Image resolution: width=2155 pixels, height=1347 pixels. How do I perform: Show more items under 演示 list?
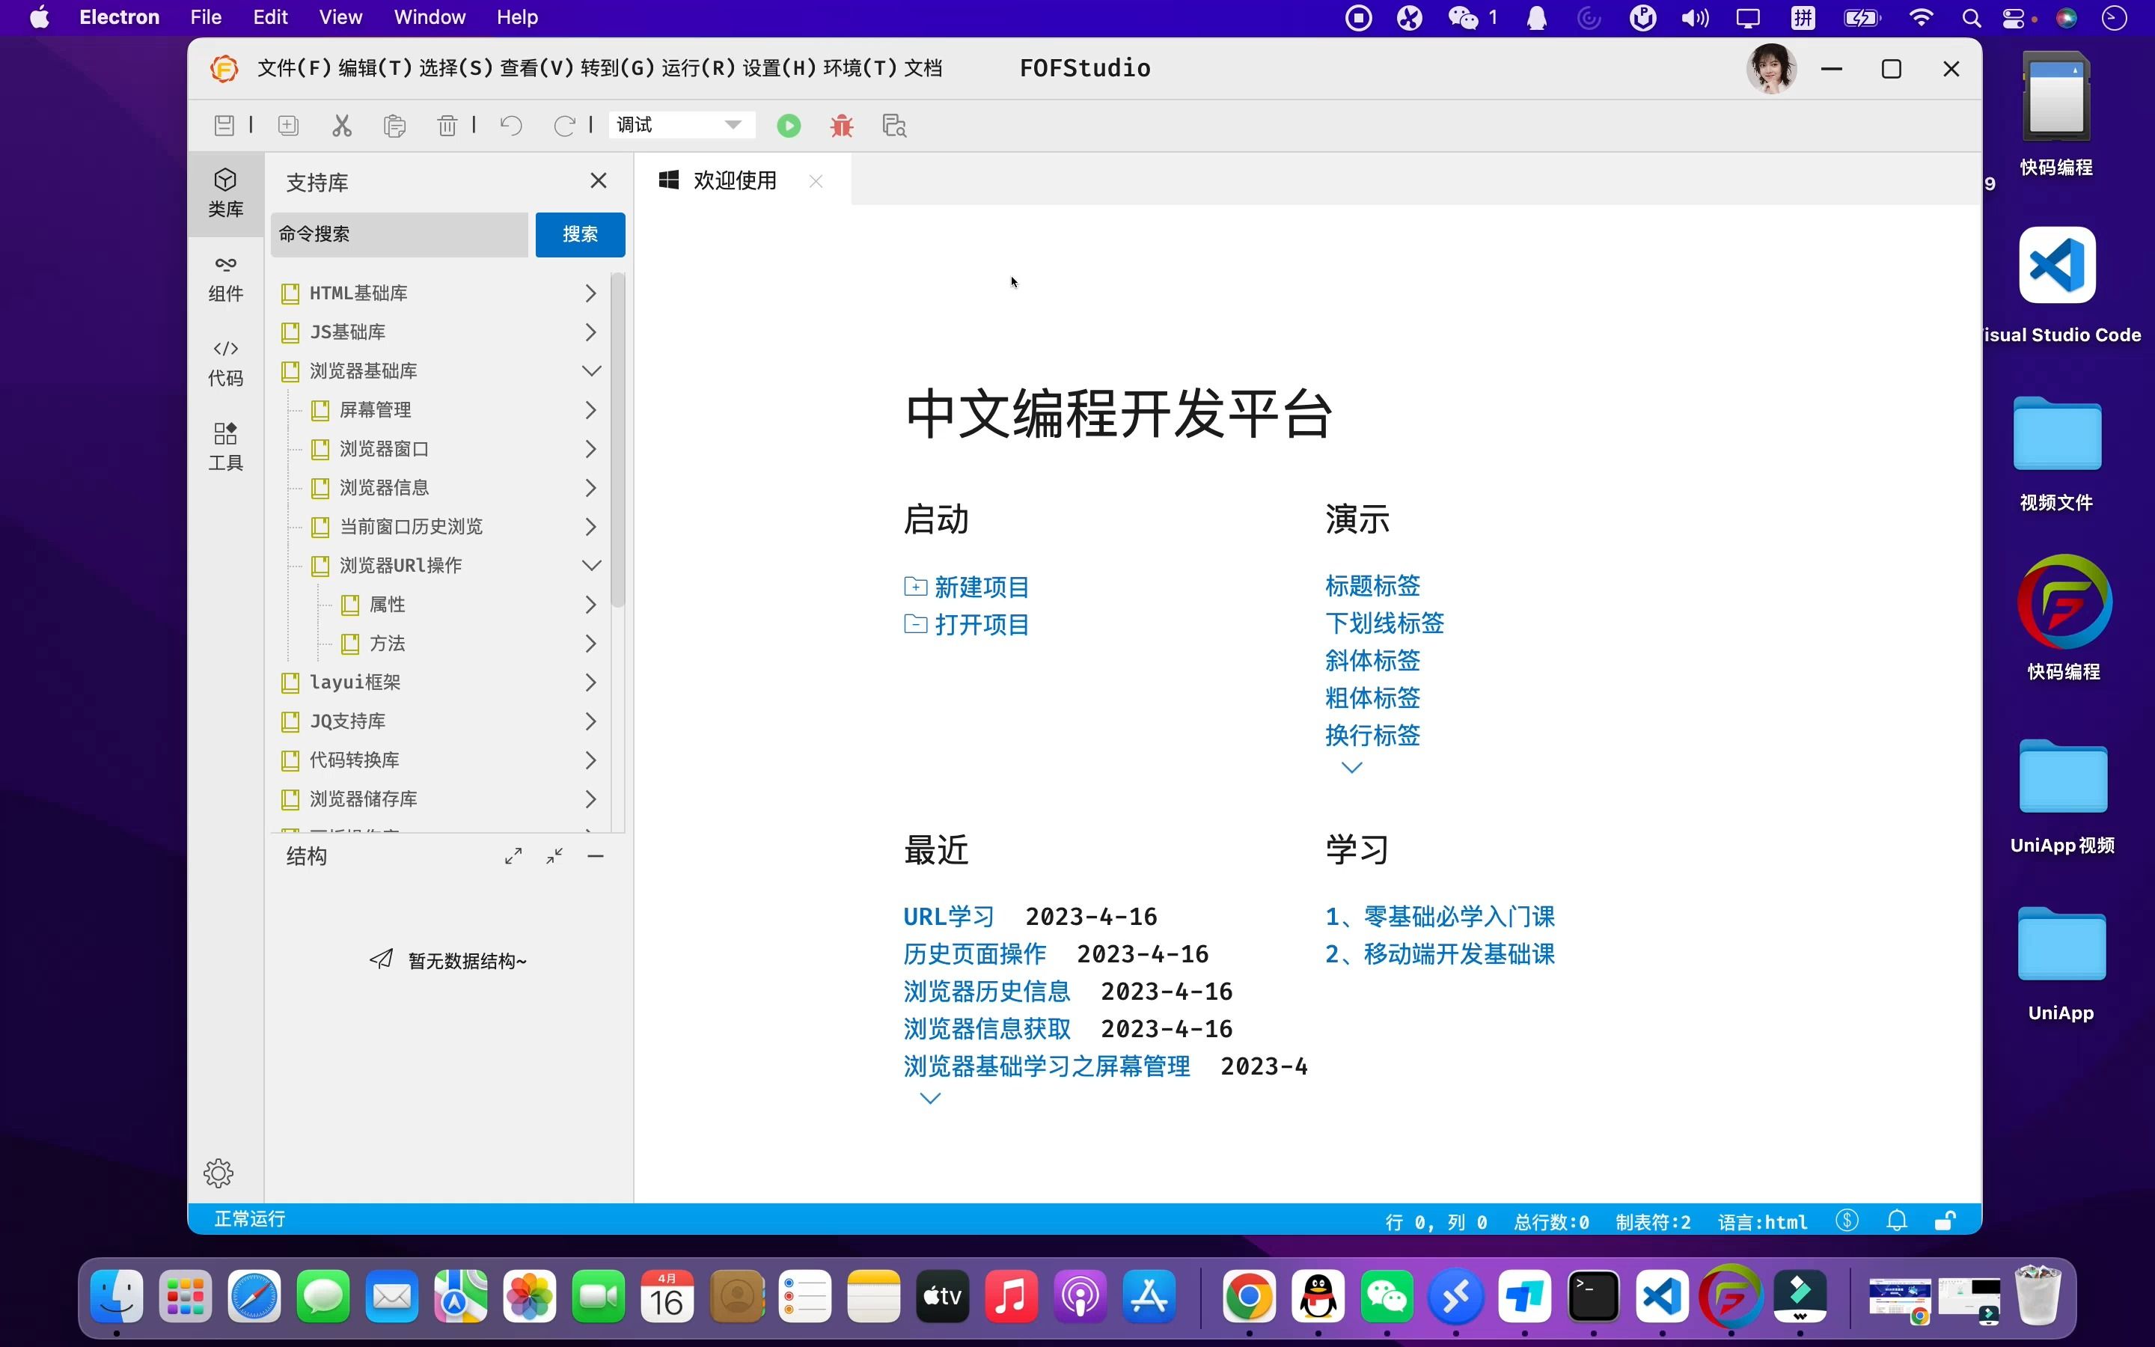[x=1352, y=768]
